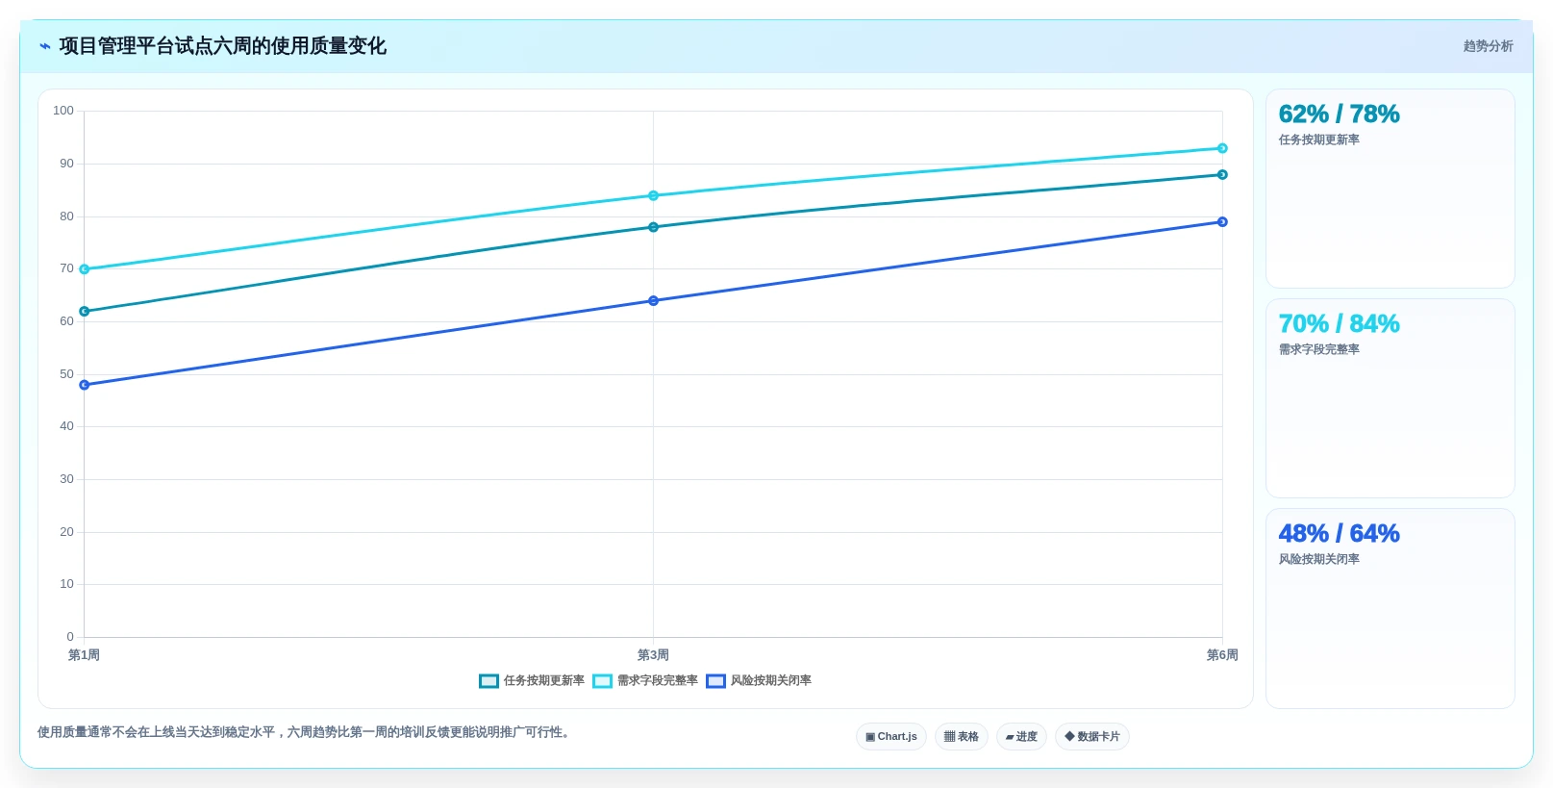Click 任务按期更新率 point at 第6周 (88)
Viewport: 1553px width, 788px height.
(1222, 175)
